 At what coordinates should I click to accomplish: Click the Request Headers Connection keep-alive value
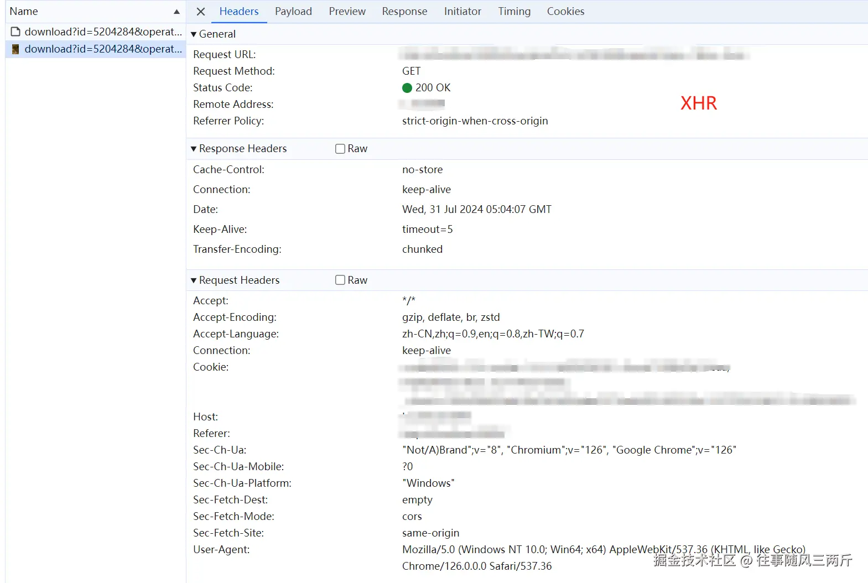coord(426,351)
